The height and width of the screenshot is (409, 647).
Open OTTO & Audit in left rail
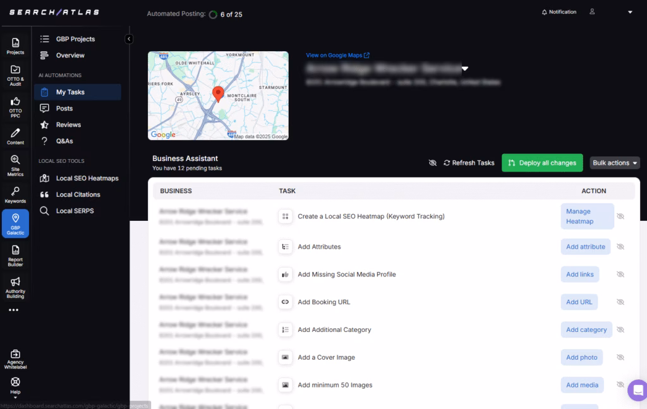point(15,74)
